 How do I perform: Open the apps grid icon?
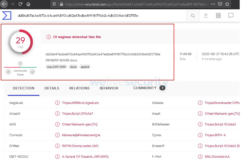(218, 16)
